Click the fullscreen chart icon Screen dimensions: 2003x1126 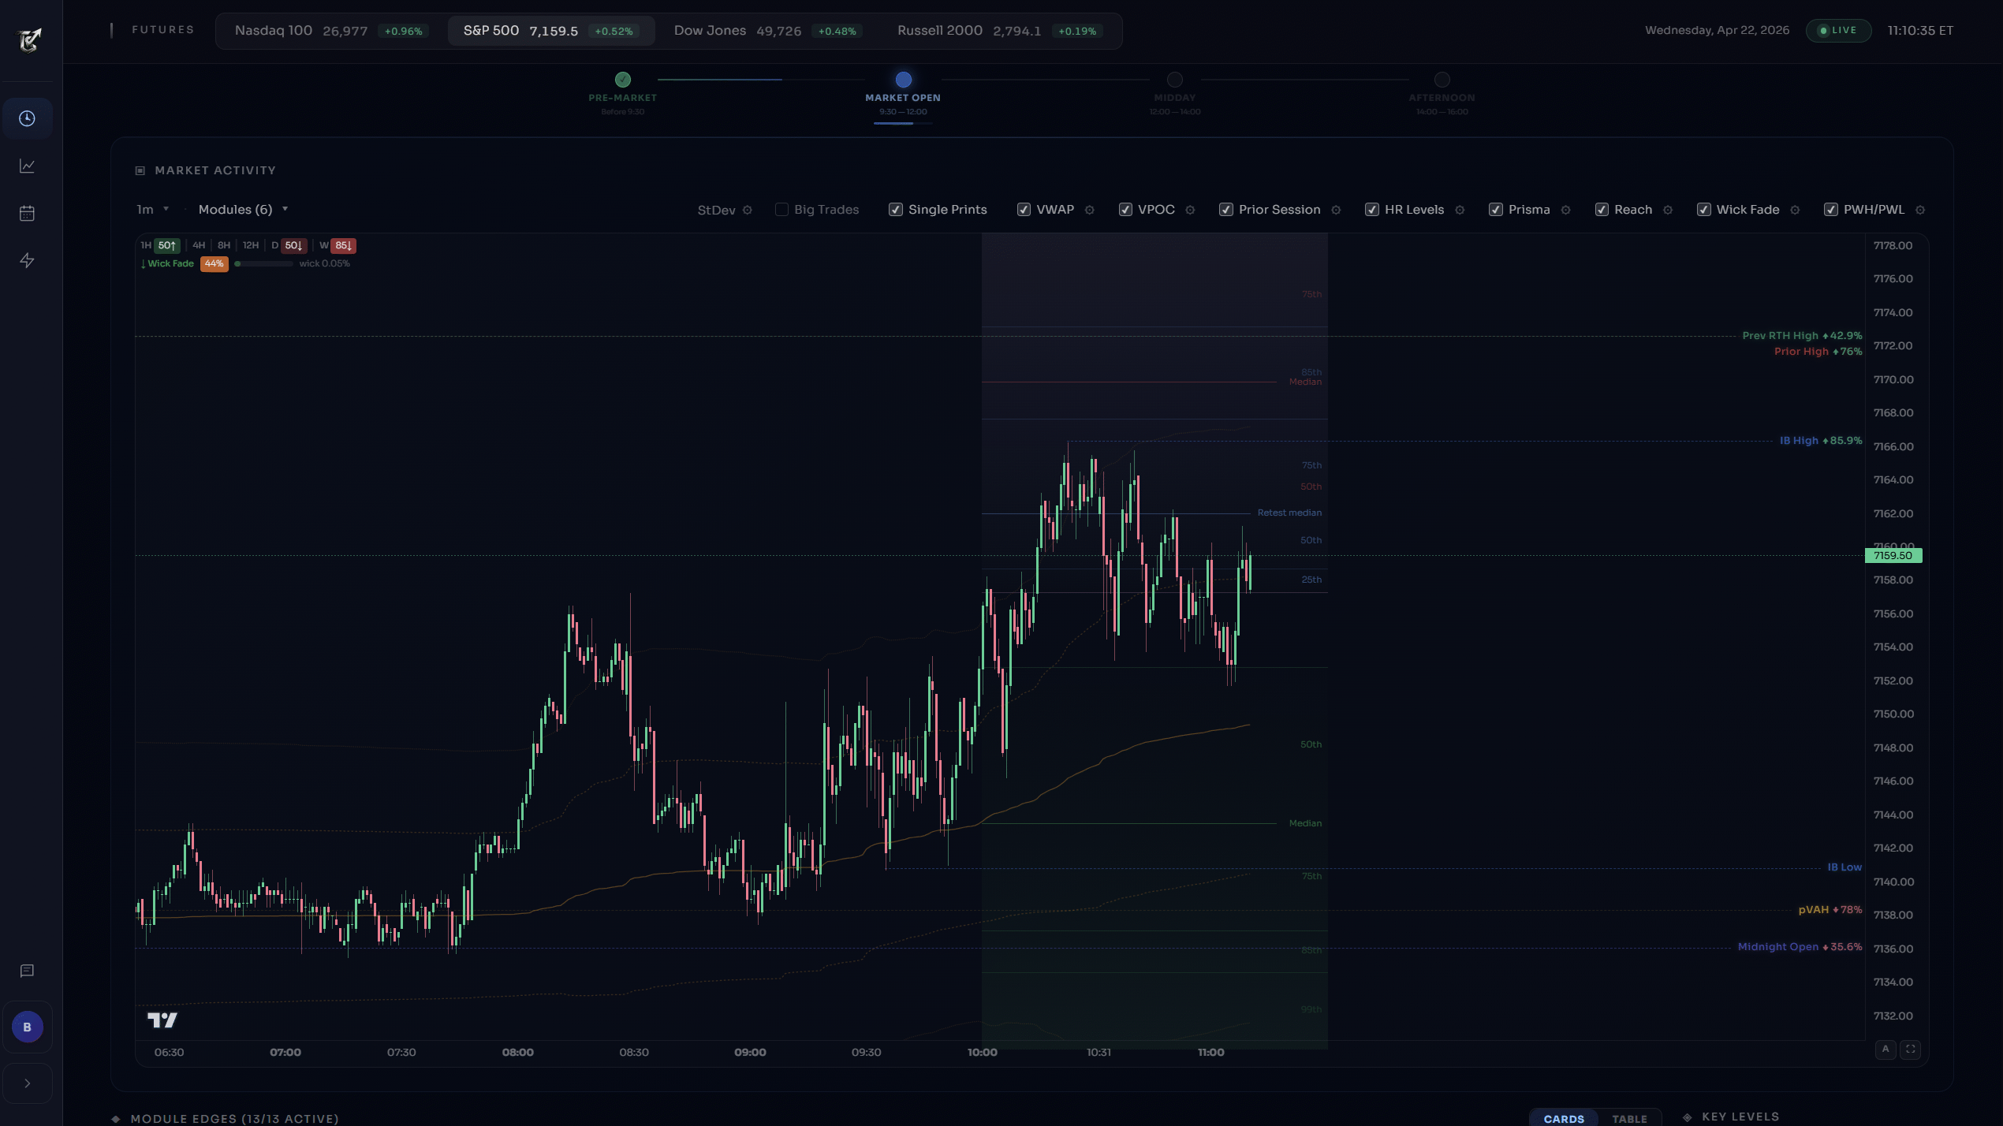[1910, 1049]
